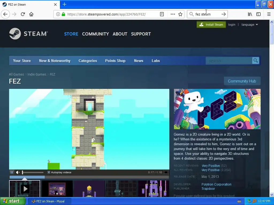
Task: Show sidebars with the sidebar icon
Action: (258, 14)
